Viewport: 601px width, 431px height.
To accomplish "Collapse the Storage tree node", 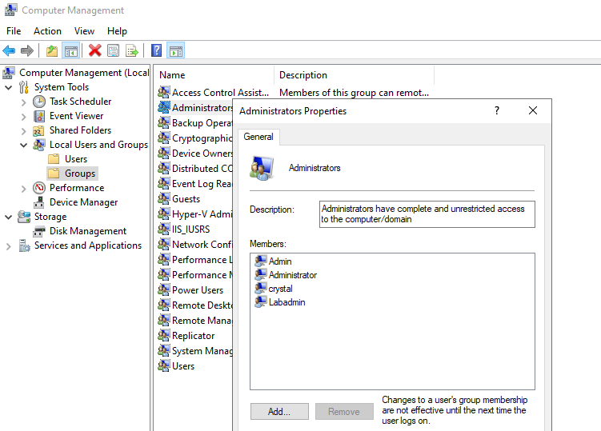I will [x=9, y=217].
